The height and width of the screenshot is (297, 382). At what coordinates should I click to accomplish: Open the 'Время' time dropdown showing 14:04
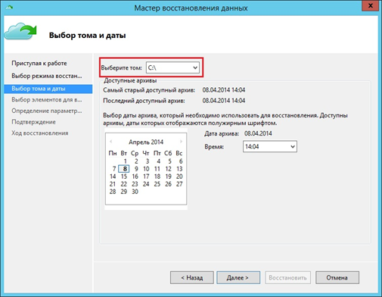click(270, 146)
